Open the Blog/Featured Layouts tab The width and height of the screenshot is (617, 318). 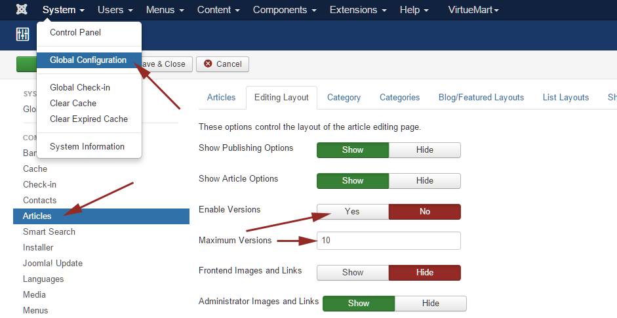(481, 97)
